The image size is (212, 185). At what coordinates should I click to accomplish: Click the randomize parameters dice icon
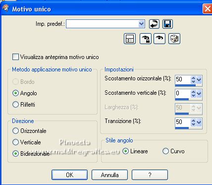(174, 39)
